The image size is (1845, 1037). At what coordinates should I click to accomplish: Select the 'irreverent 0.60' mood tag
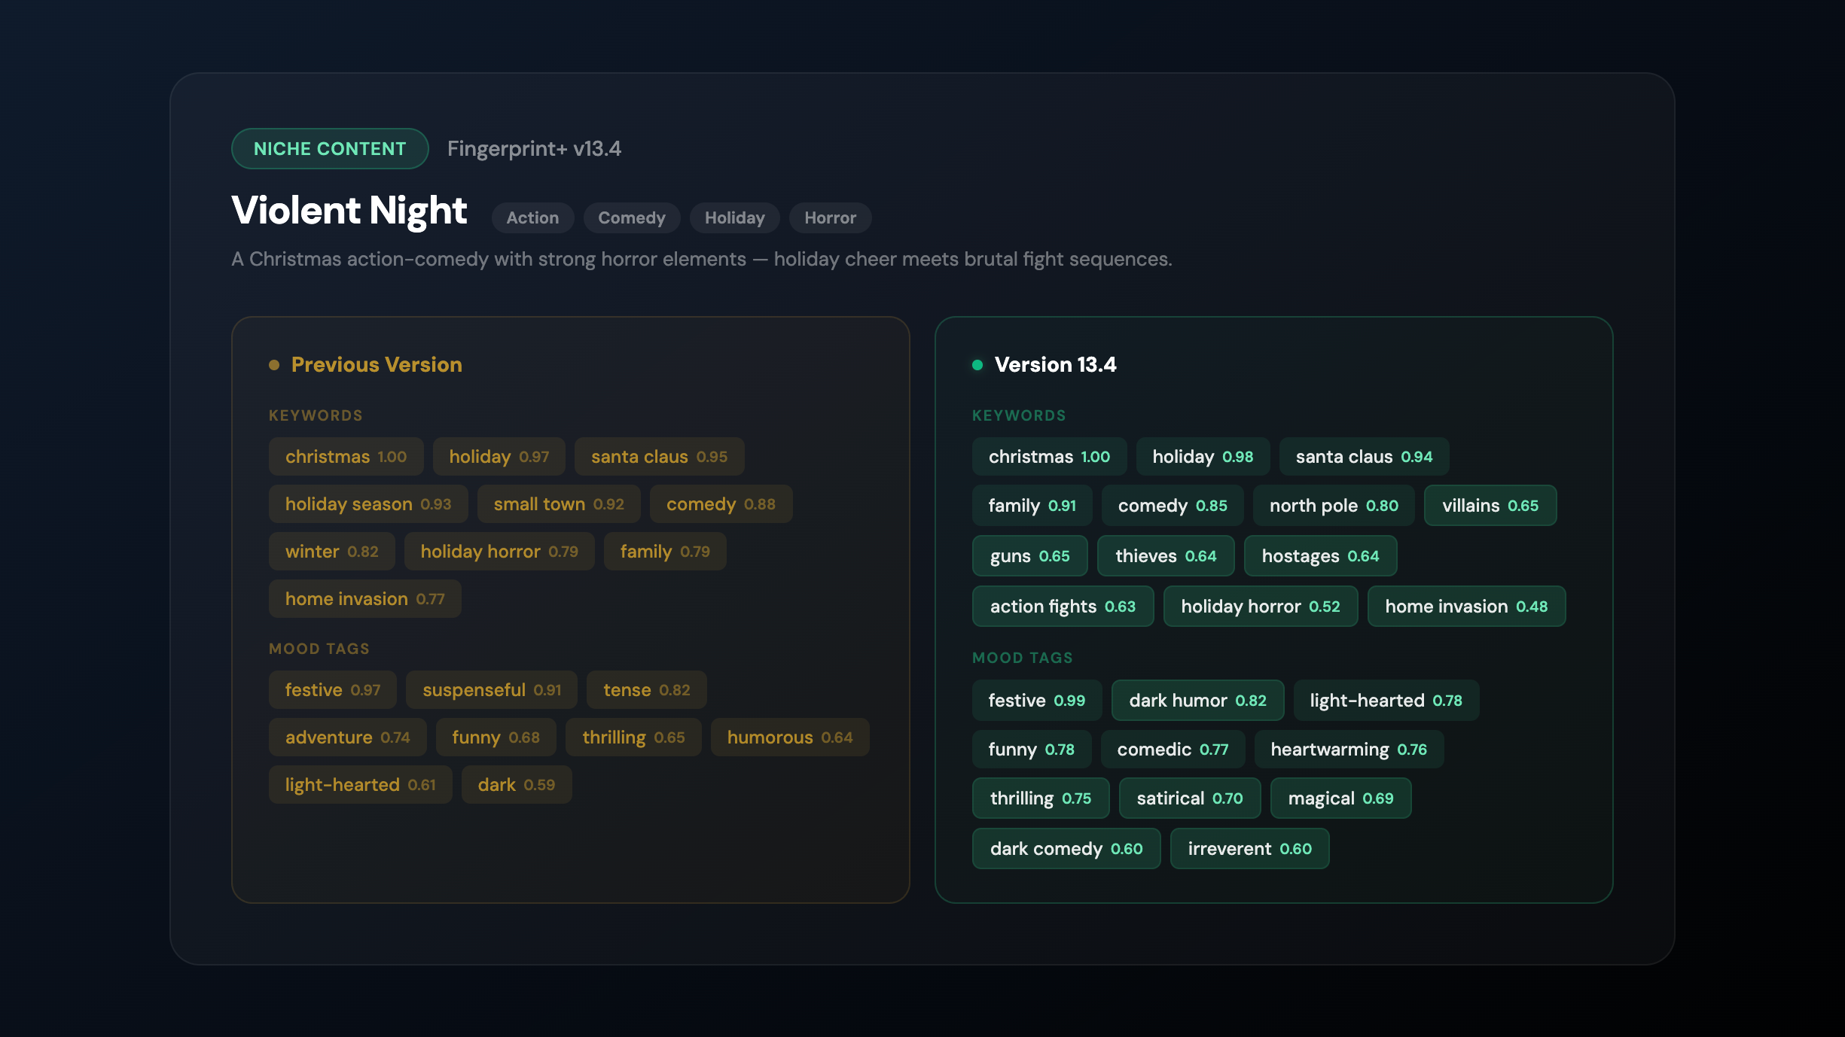[1249, 849]
